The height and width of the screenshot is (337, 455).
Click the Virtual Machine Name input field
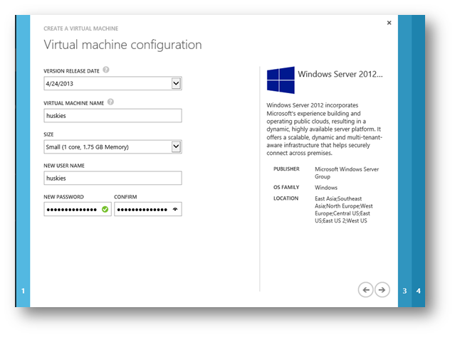click(x=113, y=116)
